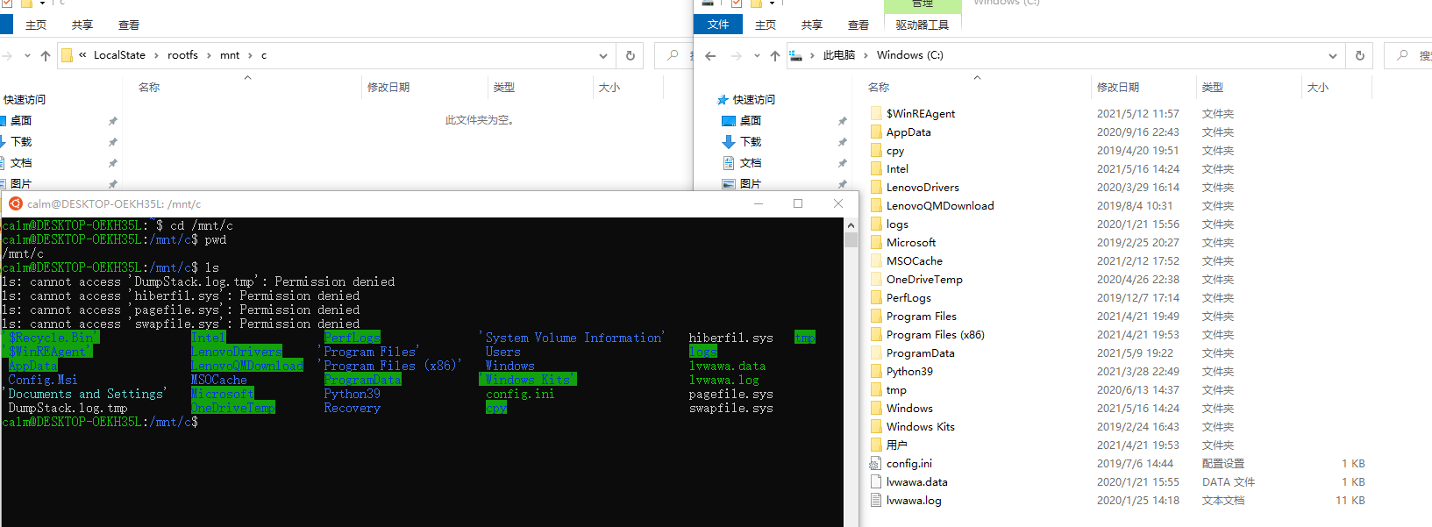This screenshot has height=527, width=1432.
Task: Select 文档 in left navigation pane
Action: click(21, 163)
